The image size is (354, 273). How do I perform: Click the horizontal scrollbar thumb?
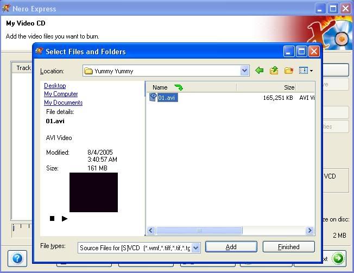(199, 231)
